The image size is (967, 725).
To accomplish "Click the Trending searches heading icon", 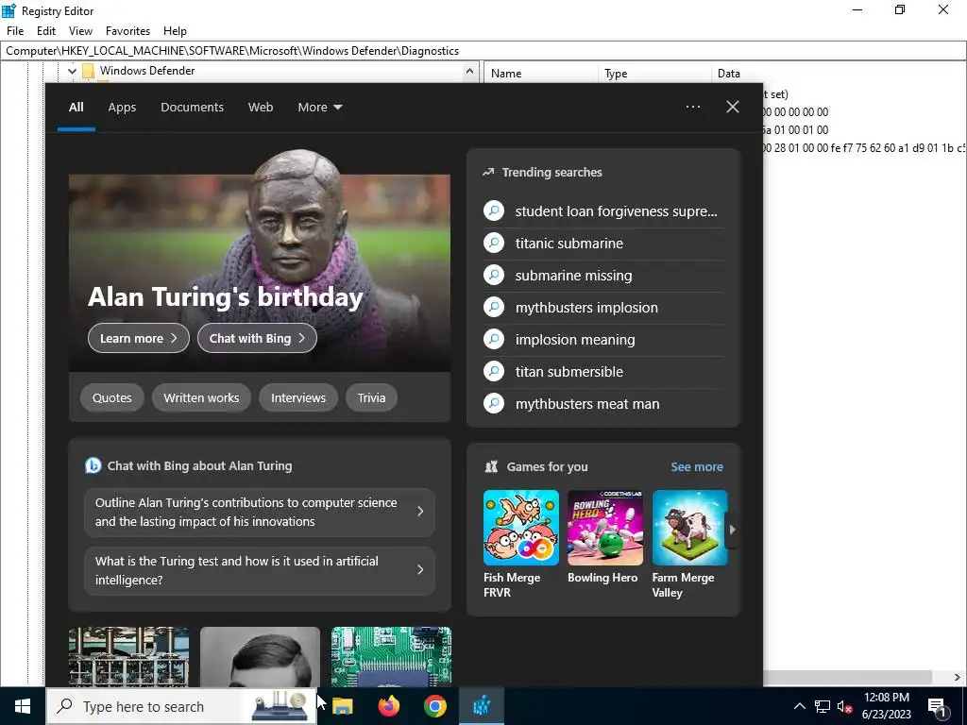I will [488, 173].
